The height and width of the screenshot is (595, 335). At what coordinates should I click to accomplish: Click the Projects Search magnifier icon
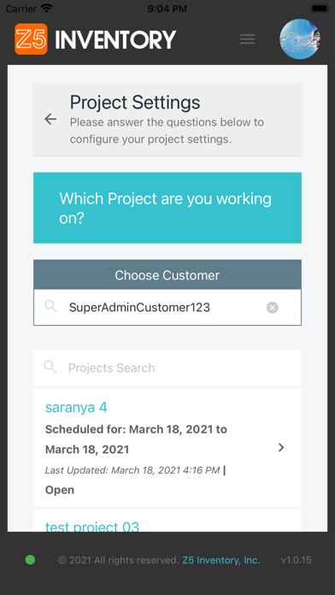50,367
